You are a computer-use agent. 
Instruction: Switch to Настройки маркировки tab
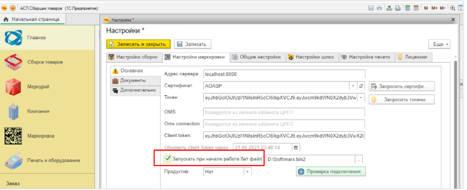(195, 58)
